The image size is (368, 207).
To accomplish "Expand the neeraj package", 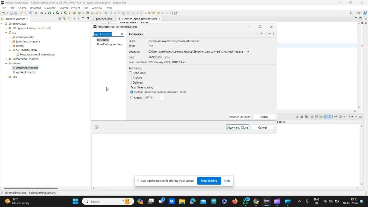I will [x=10, y=46].
